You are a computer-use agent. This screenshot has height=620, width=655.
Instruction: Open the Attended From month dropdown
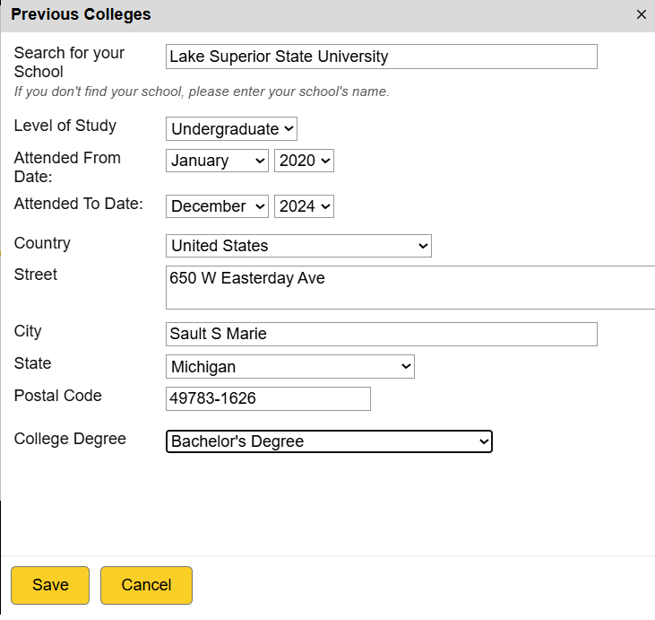click(x=217, y=161)
